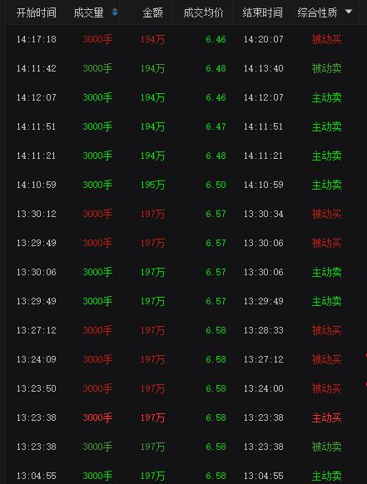Select the row starting at 13:24:09
The height and width of the screenshot is (484, 367).
(183, 359)
